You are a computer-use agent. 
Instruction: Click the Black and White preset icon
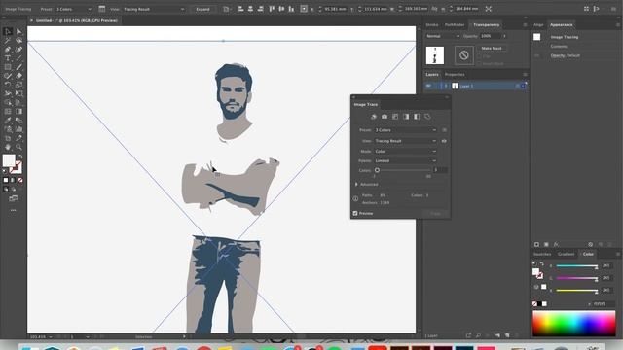point(417,117)
